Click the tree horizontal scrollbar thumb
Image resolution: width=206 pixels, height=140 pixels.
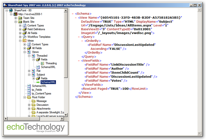[x=23, y=119]
